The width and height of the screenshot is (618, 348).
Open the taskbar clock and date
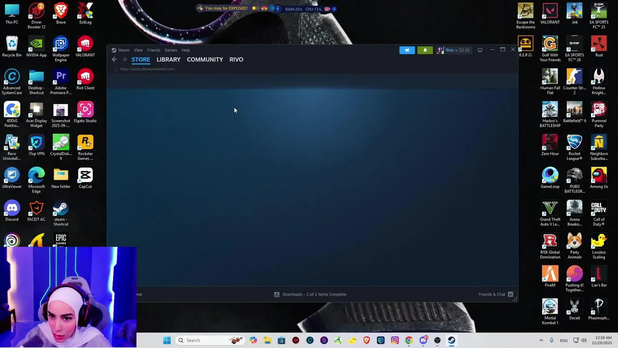(602, 340)
